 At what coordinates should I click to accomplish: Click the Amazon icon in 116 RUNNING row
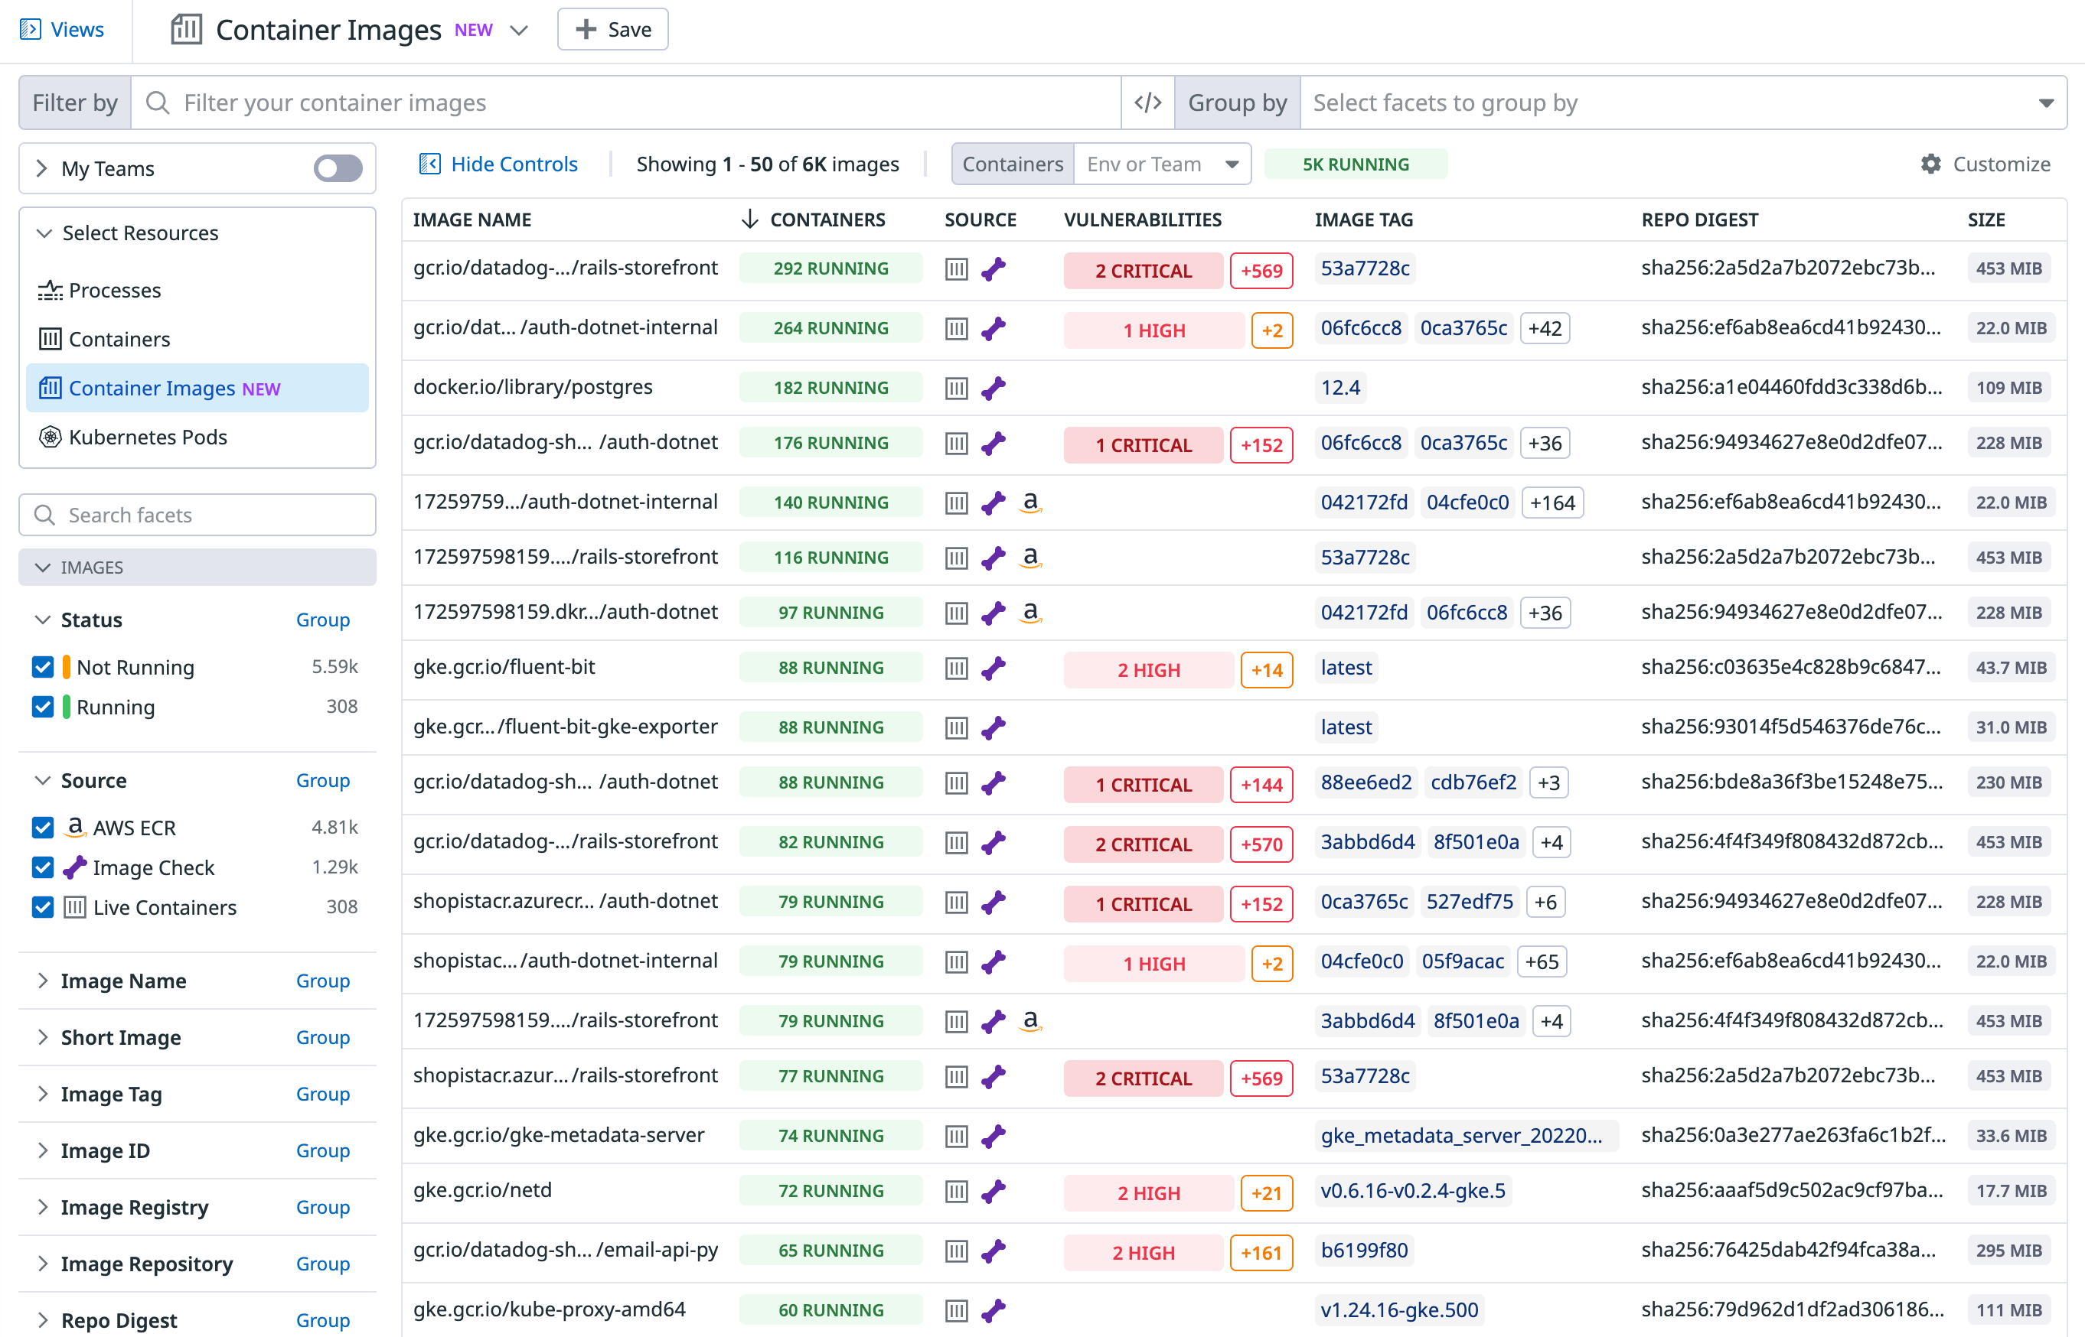tap(1030, 557)
